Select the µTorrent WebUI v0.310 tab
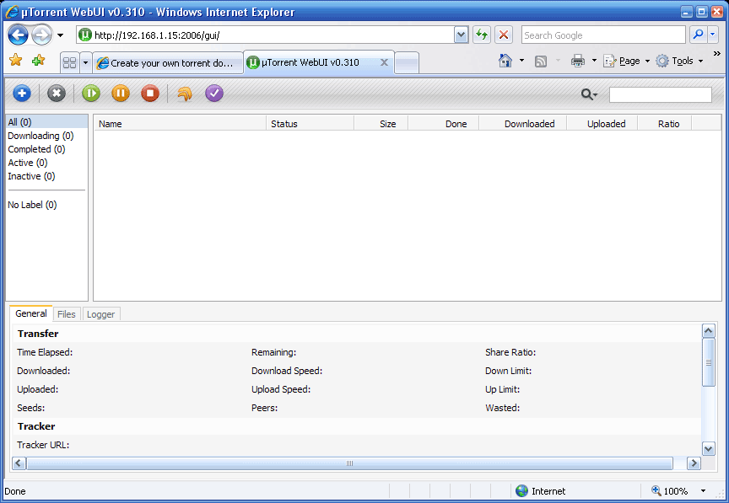The image size is (729, 503). pos(318,62)
